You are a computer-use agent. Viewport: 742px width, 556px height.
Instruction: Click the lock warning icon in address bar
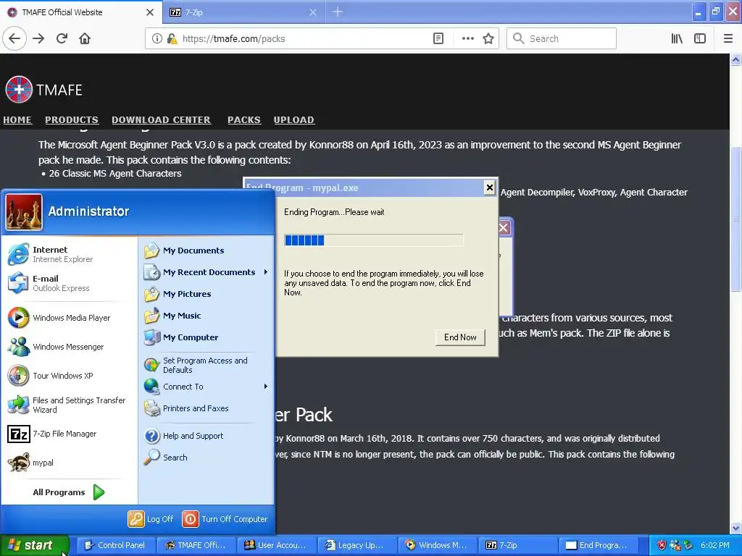coord(172,38)
